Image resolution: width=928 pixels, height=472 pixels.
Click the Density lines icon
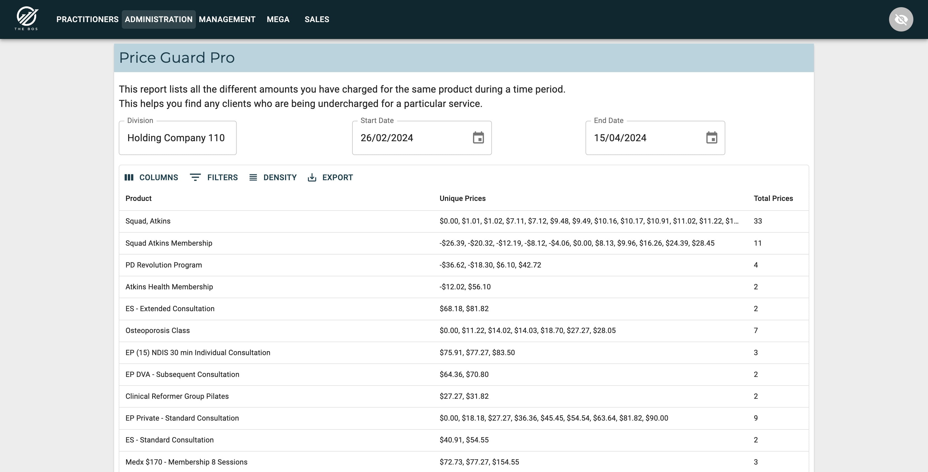(x=253, y=177)
